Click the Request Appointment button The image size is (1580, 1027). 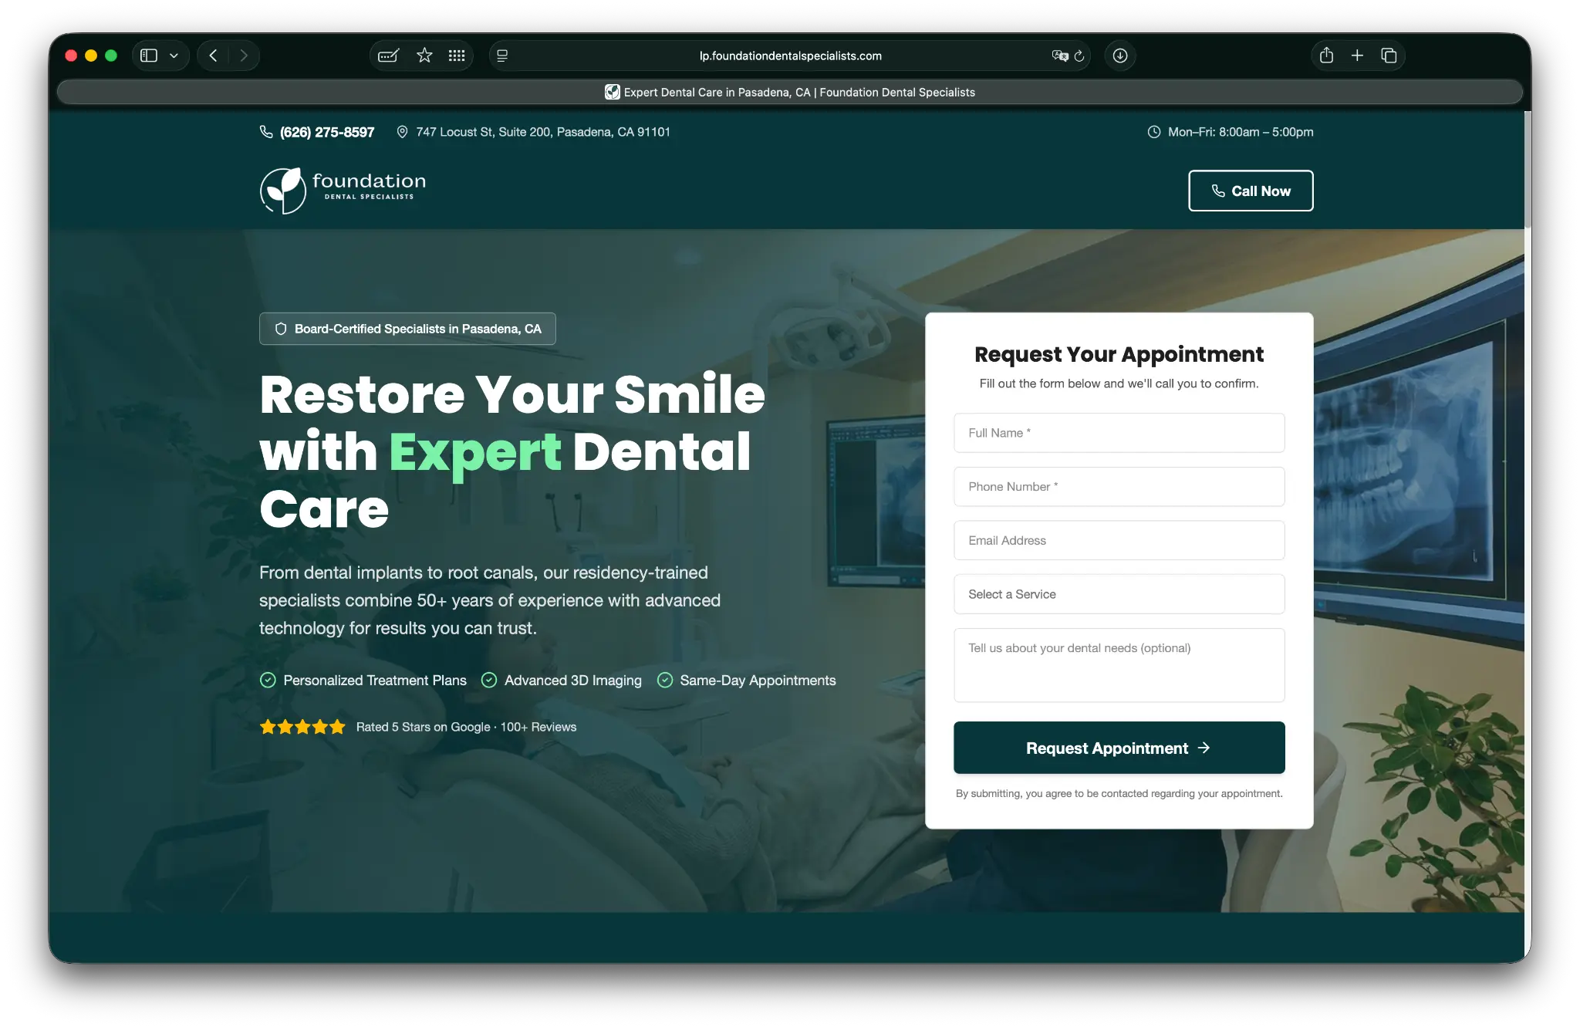(1119, 748)
